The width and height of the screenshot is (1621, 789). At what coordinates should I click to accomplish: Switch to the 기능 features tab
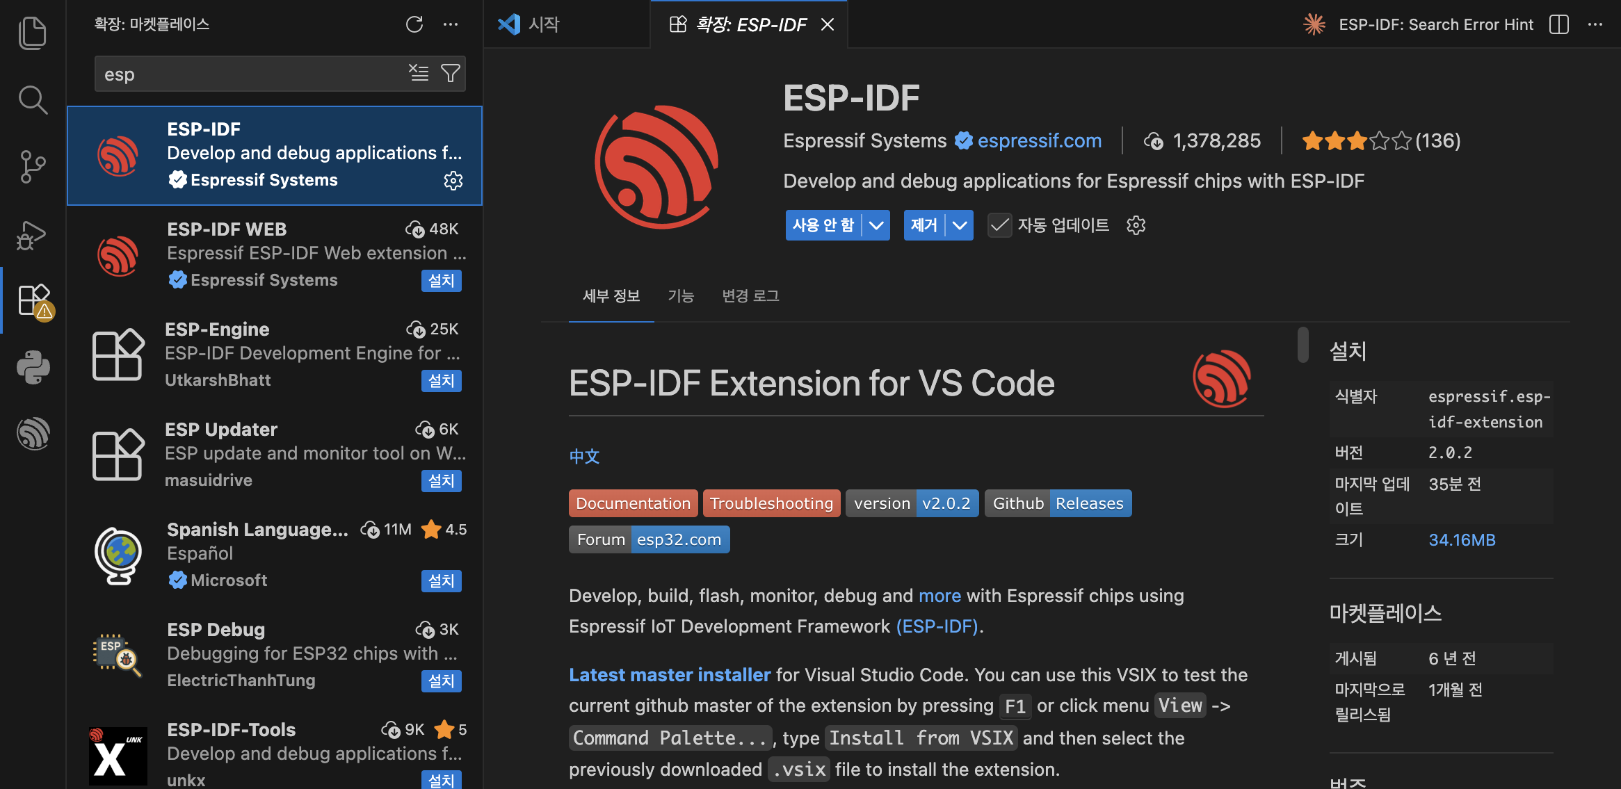[681, 296]
